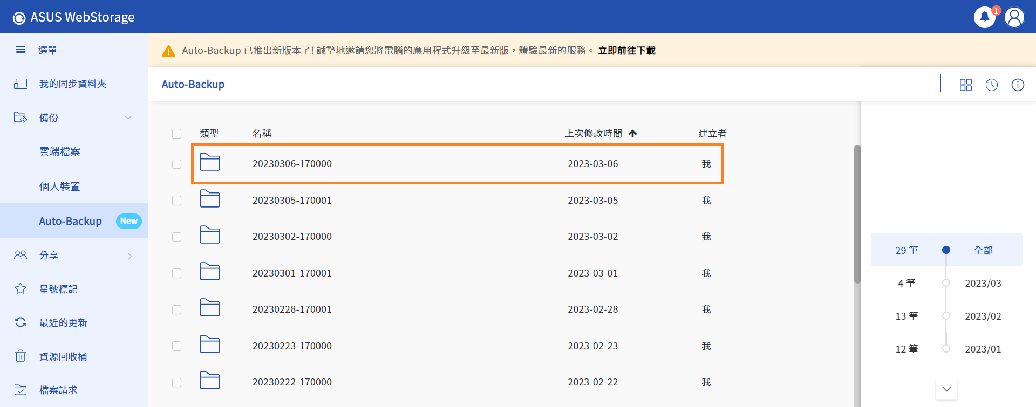Screen dimensions: 1036x407
Task: Toggle the hamburger menu icon
Action: point(21,50)
